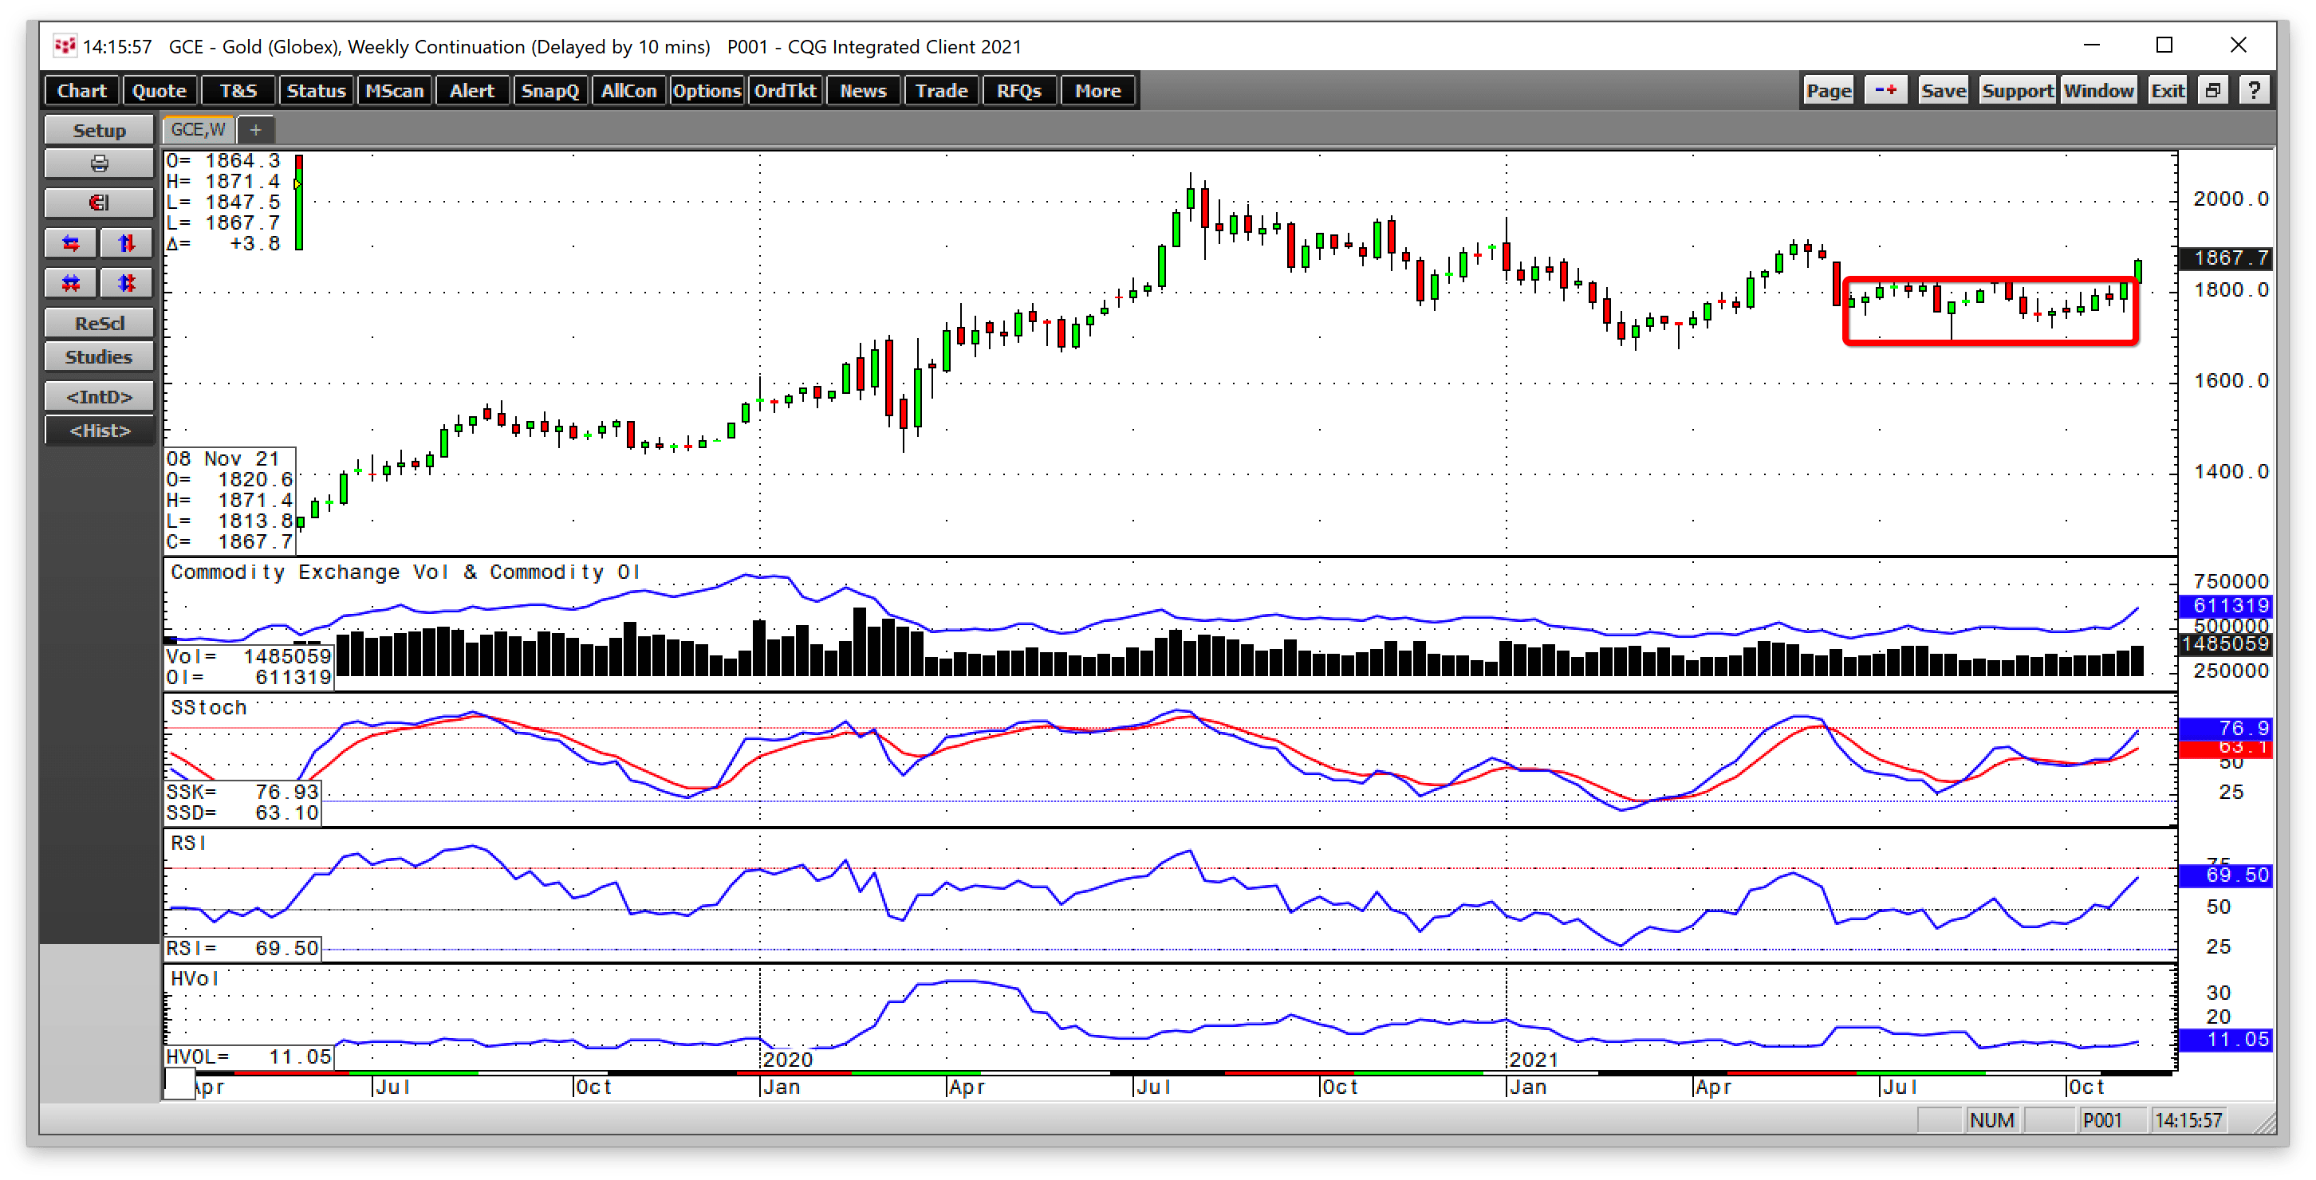Viewport: 2316px width, 1180px height.
Task: Click the 14:15:57 status bar clock
Action: coord(2188,1121)
